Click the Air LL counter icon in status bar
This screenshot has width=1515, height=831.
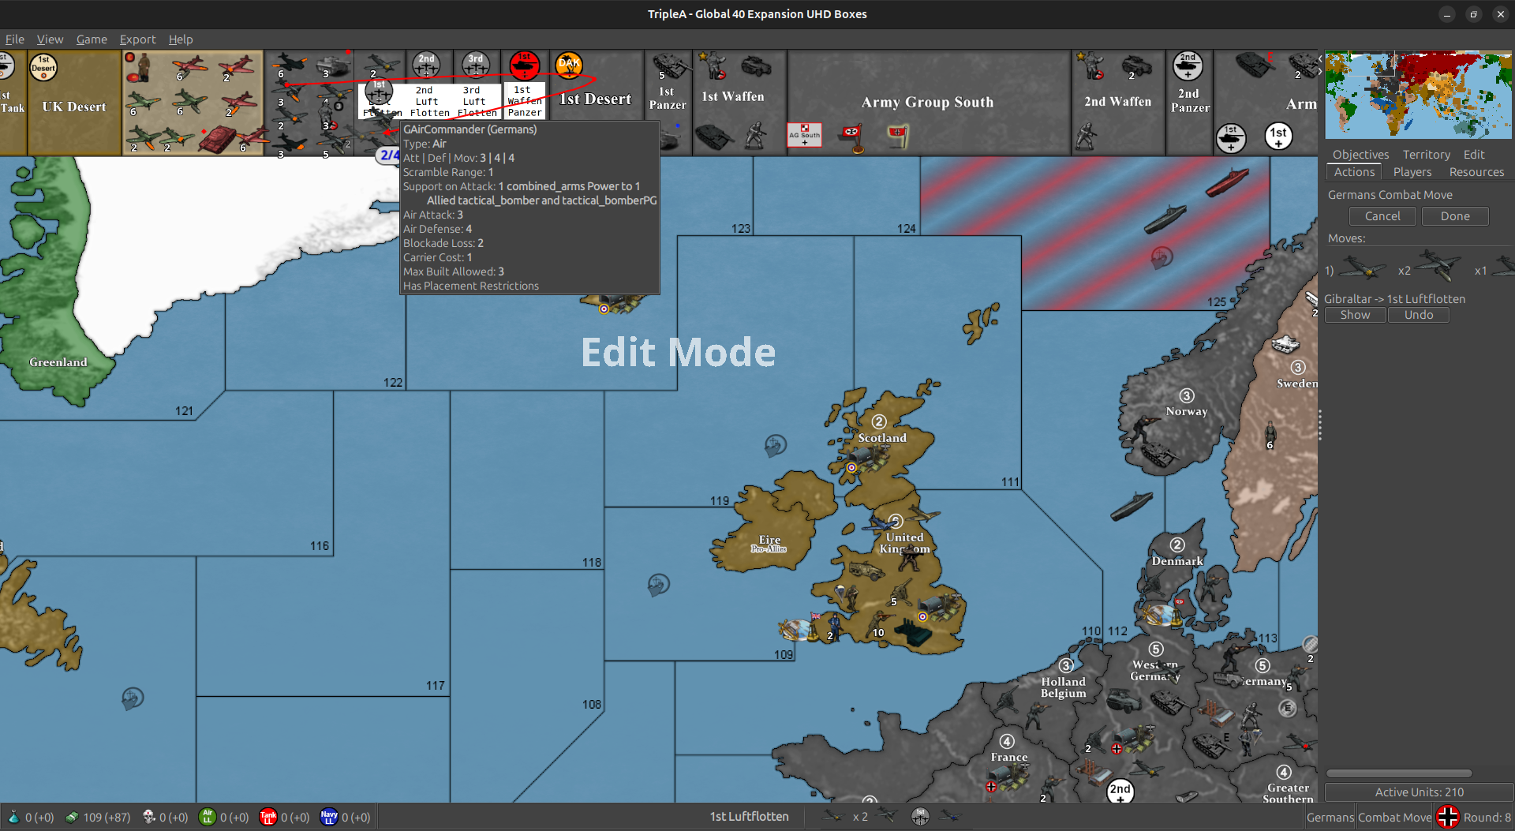(x=207, y=817)
